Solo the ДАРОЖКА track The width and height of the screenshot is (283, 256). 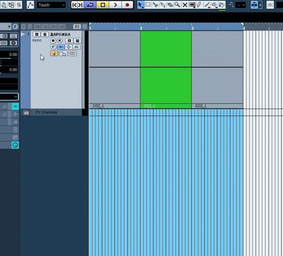[45, 34]
